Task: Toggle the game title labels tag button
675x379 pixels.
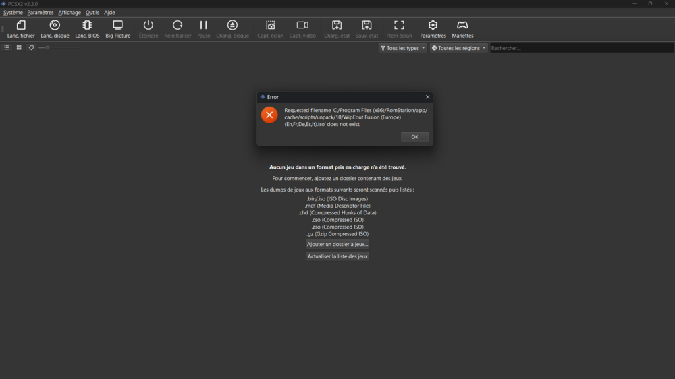Action: (x=31, y=48)
